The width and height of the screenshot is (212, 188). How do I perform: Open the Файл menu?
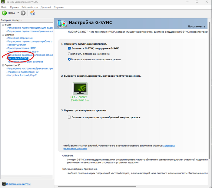(x=4, y=7)
